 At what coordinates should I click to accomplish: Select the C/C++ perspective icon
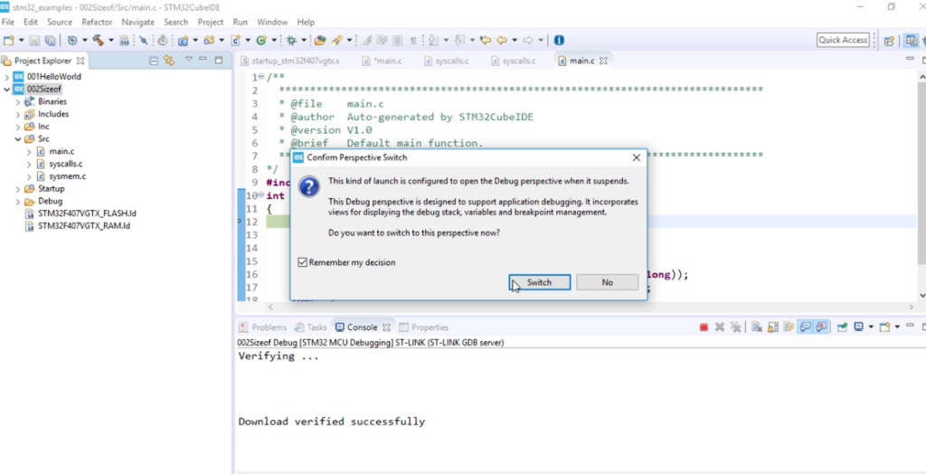tap(912, 40)
